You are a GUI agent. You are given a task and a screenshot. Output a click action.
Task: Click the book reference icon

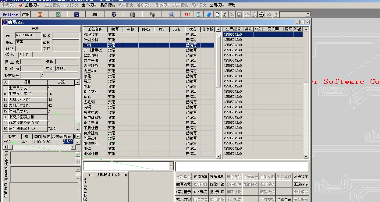coord(199,14)
